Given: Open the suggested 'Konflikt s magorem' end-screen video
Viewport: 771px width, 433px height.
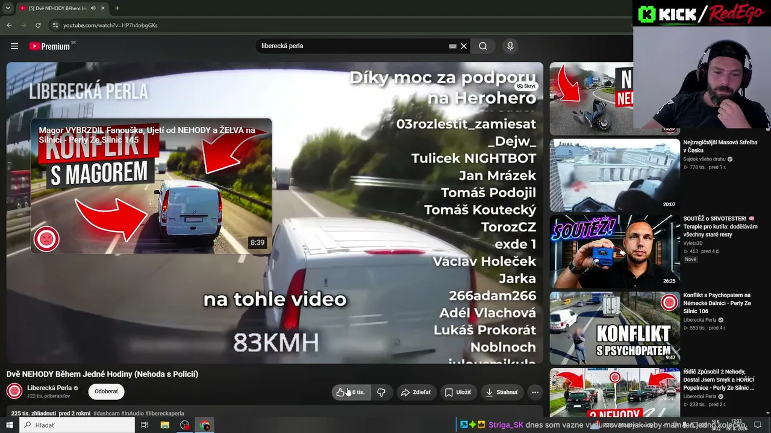Looking at the screenshot, I should pyautogui.click(x=151, y=186).
